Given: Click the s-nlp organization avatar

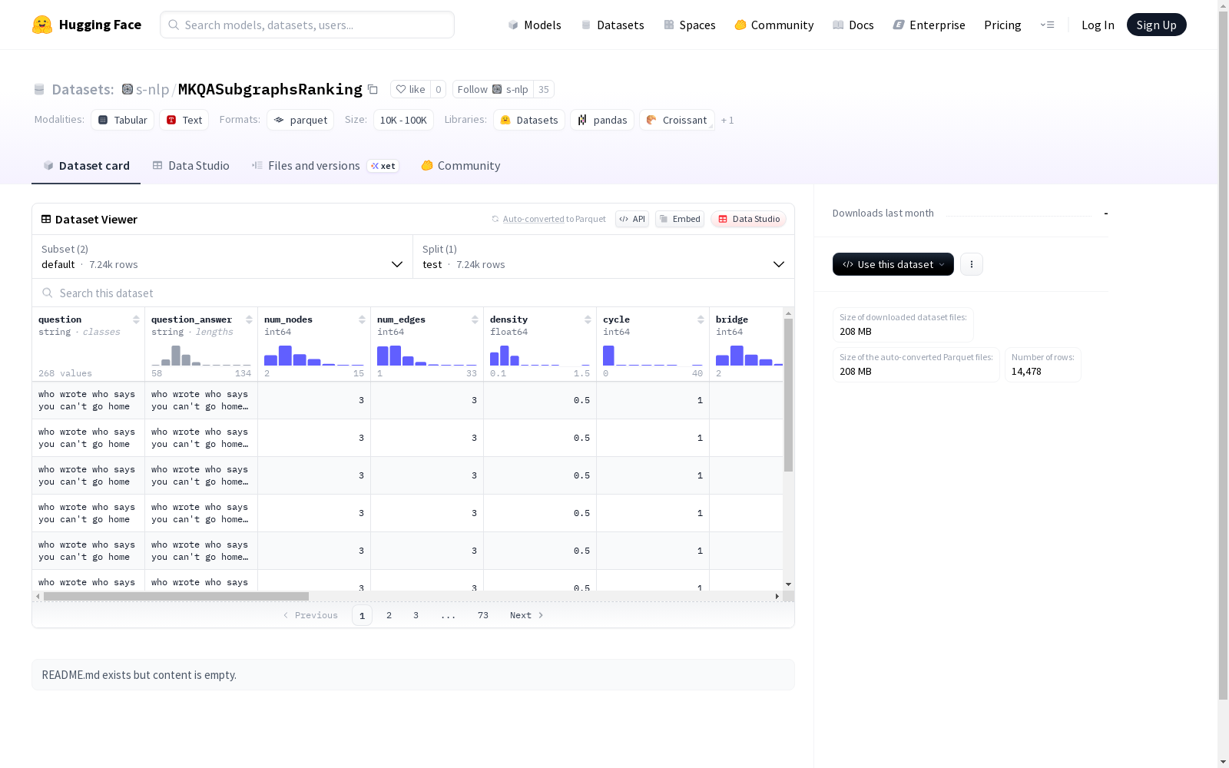Looking at the screenshot, I should point(128,89).
